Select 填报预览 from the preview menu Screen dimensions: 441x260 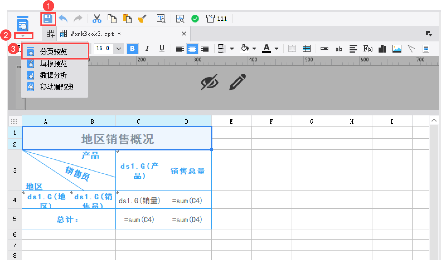tap(55, 63)
